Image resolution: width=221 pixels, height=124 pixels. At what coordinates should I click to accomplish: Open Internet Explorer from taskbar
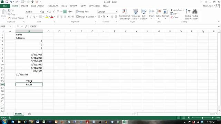25,122
